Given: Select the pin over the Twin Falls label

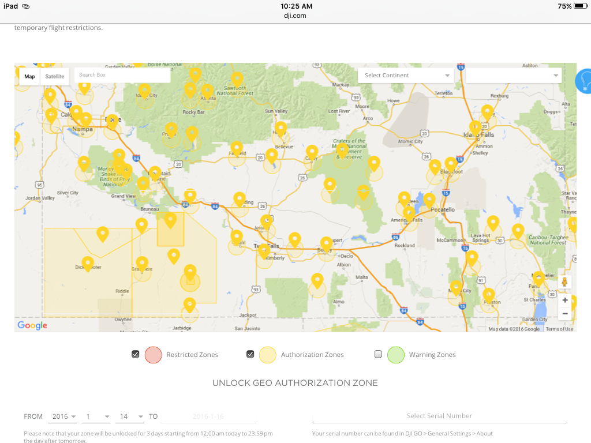Looking at the screenshot, I should (x=264, y=251).
